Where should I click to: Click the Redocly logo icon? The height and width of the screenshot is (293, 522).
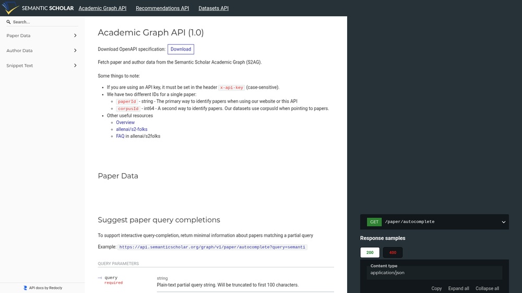(25, 288)
